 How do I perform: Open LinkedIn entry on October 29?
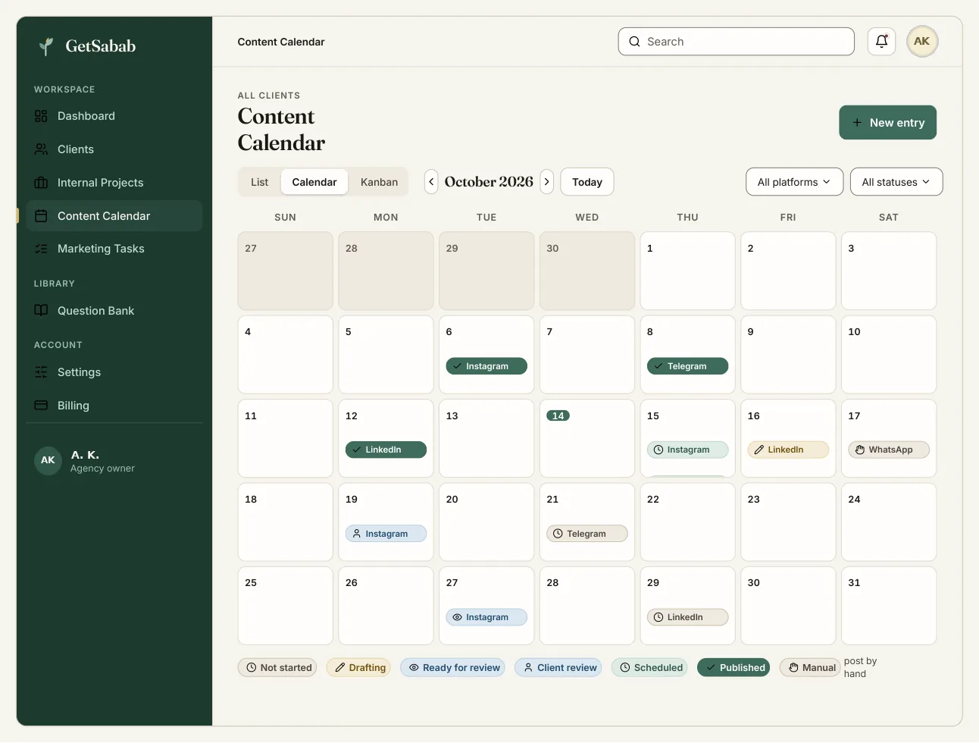687,617
